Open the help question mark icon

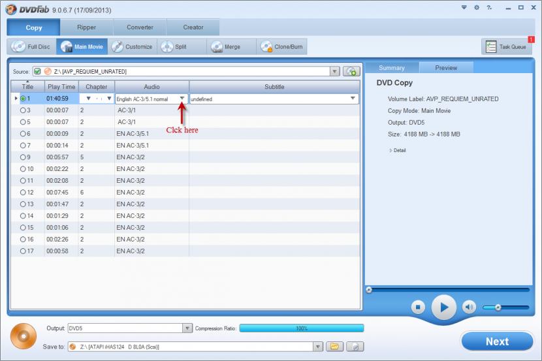pyautogui.click(x=489, y=7)
